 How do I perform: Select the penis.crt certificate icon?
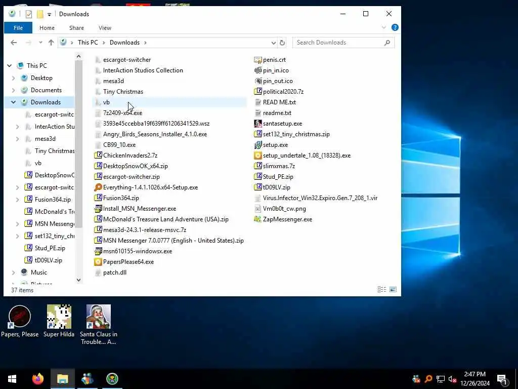[x=257, y=60]
